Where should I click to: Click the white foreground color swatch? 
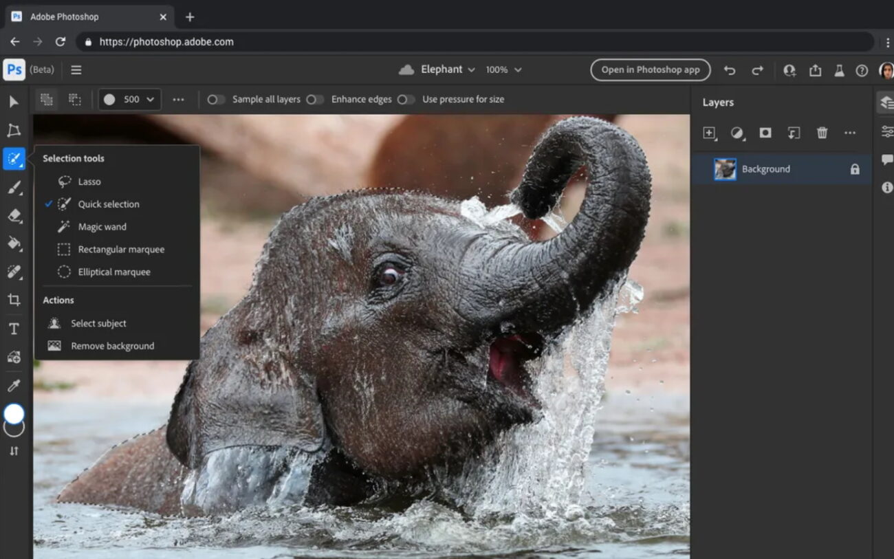(14, 413)
